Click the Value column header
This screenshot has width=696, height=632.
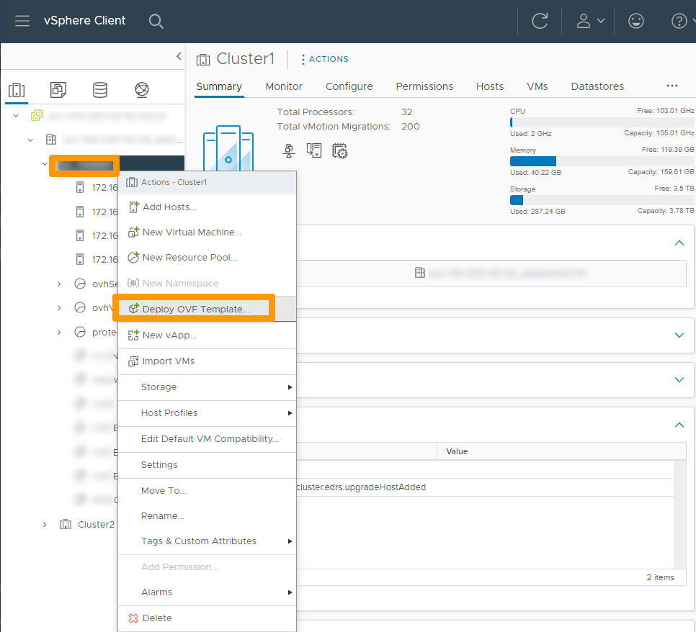(x=561, y=451)
